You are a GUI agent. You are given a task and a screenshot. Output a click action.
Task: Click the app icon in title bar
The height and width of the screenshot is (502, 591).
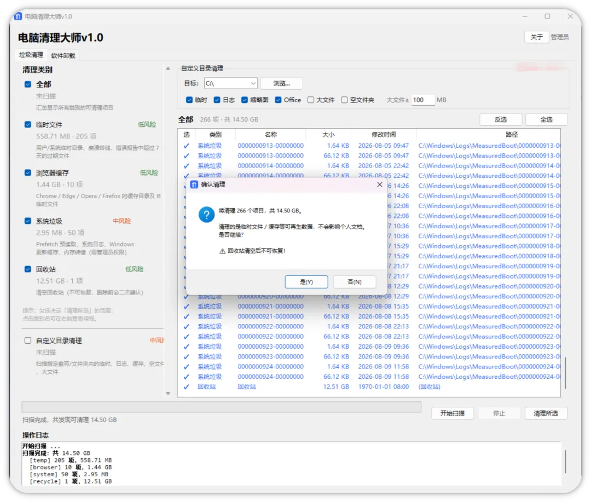(x=18, y=16)
